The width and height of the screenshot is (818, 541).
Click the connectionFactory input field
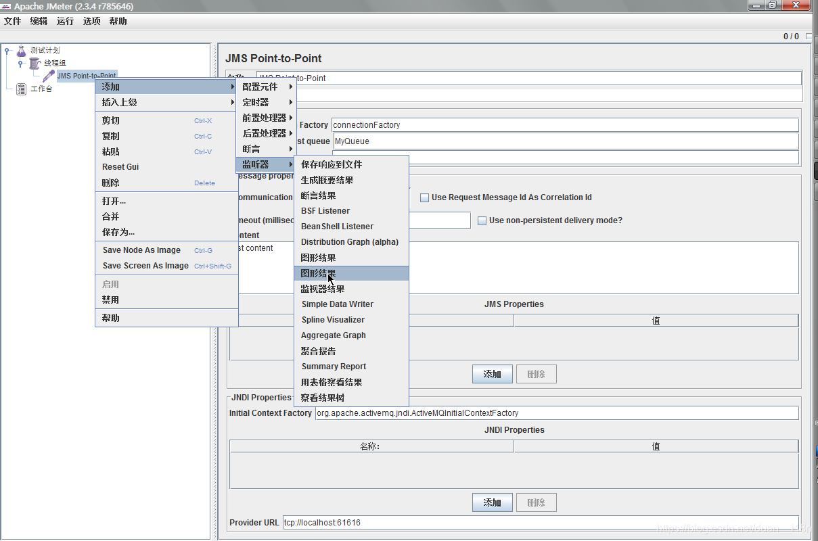coord(565,125)
